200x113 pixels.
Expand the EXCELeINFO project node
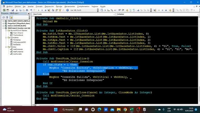pyautogui.click(x=3, y=21)
